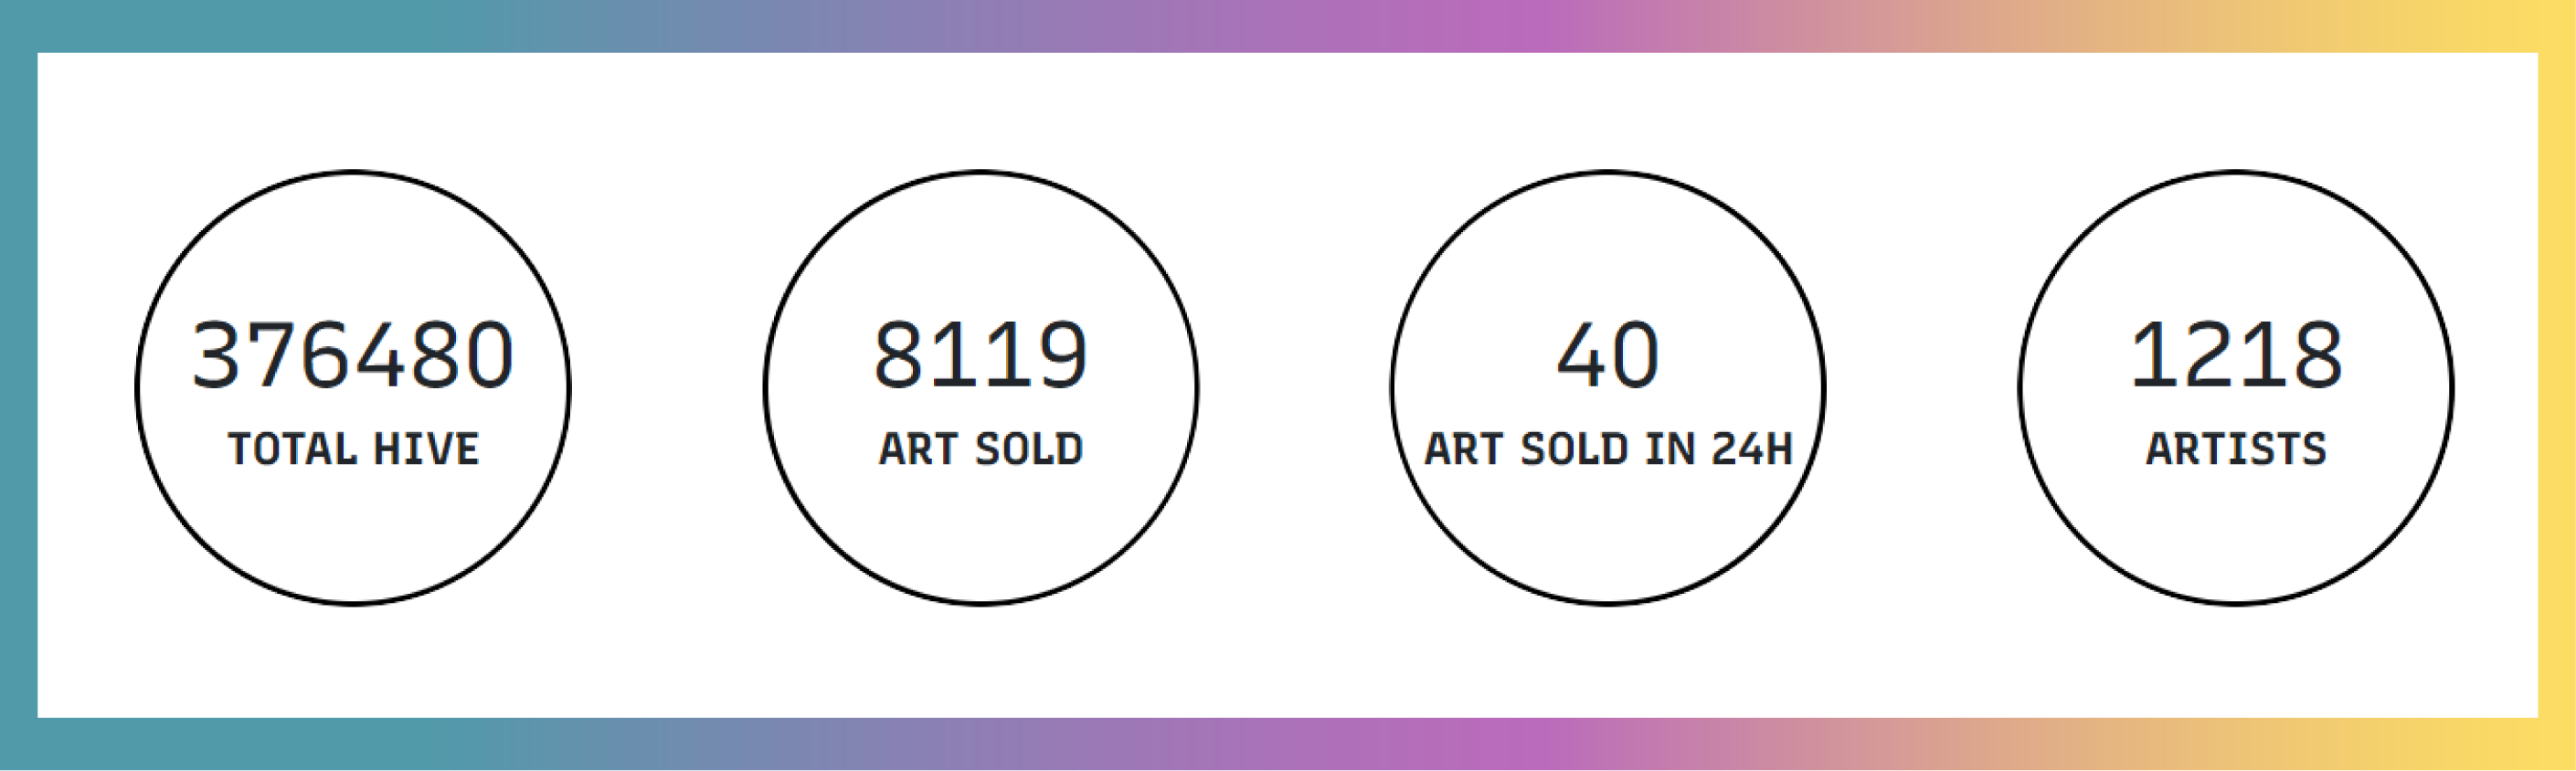Viewport: 2576px width, 771px height.
Task: Click the 1218 artists number
Action: tap(2236, 355)
